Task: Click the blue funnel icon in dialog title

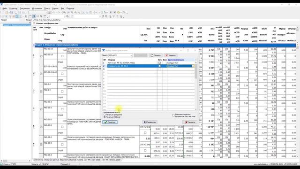Action: (x=104, y=50)
